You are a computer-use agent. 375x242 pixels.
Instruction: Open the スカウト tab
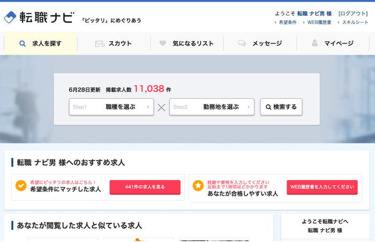(114, 43)
